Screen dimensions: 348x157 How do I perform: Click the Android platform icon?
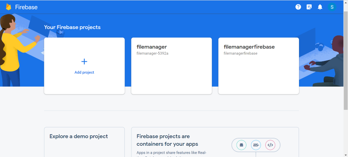[241, 145]
